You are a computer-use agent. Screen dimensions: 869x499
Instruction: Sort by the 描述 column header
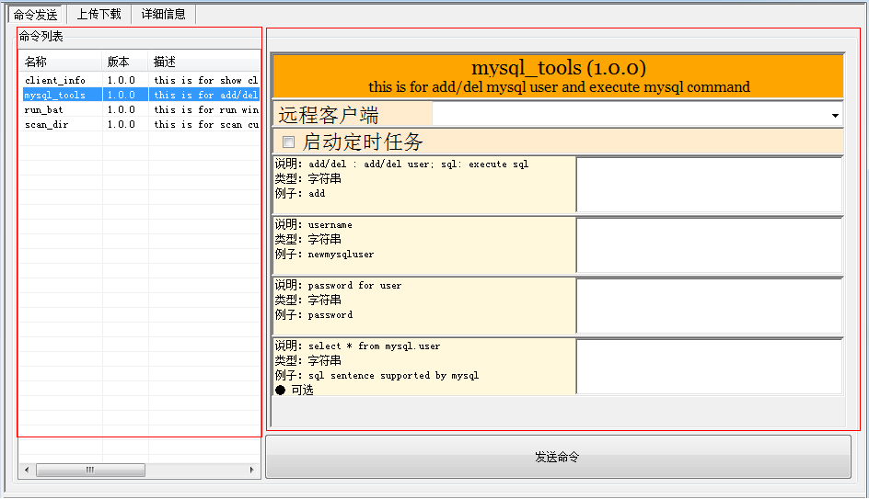[x=204, y=62]
